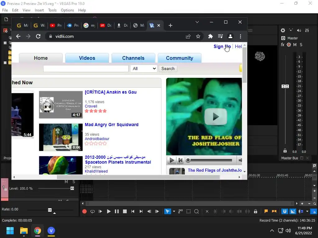The image size is (318, 238).
Task: Mute the Master bus with M
Action: pos(295,45)
